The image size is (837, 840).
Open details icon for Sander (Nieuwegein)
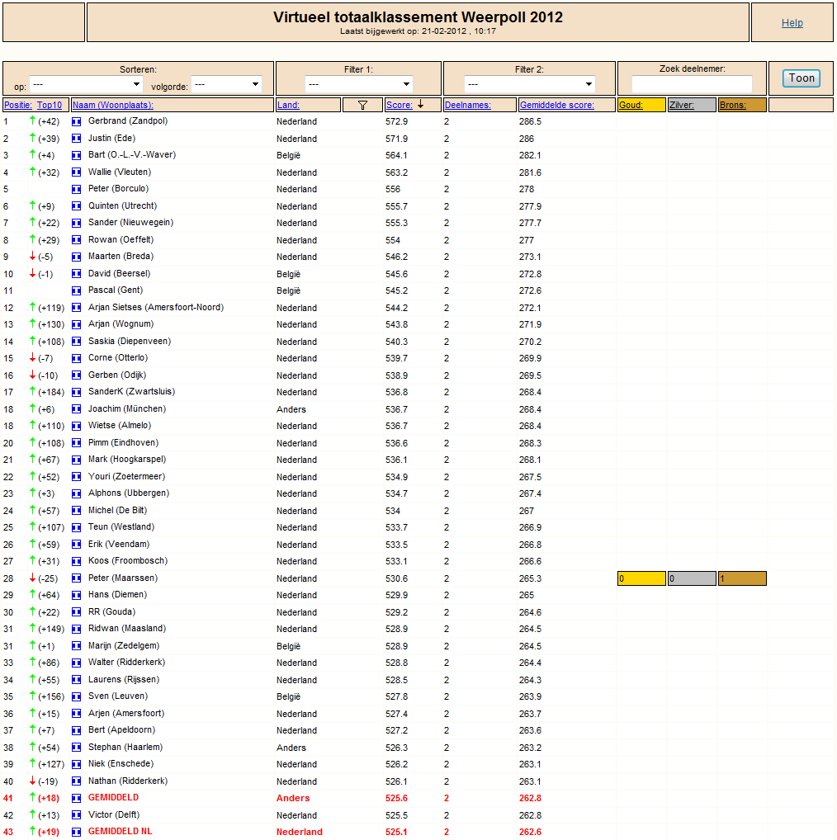[x=77, y=223]
